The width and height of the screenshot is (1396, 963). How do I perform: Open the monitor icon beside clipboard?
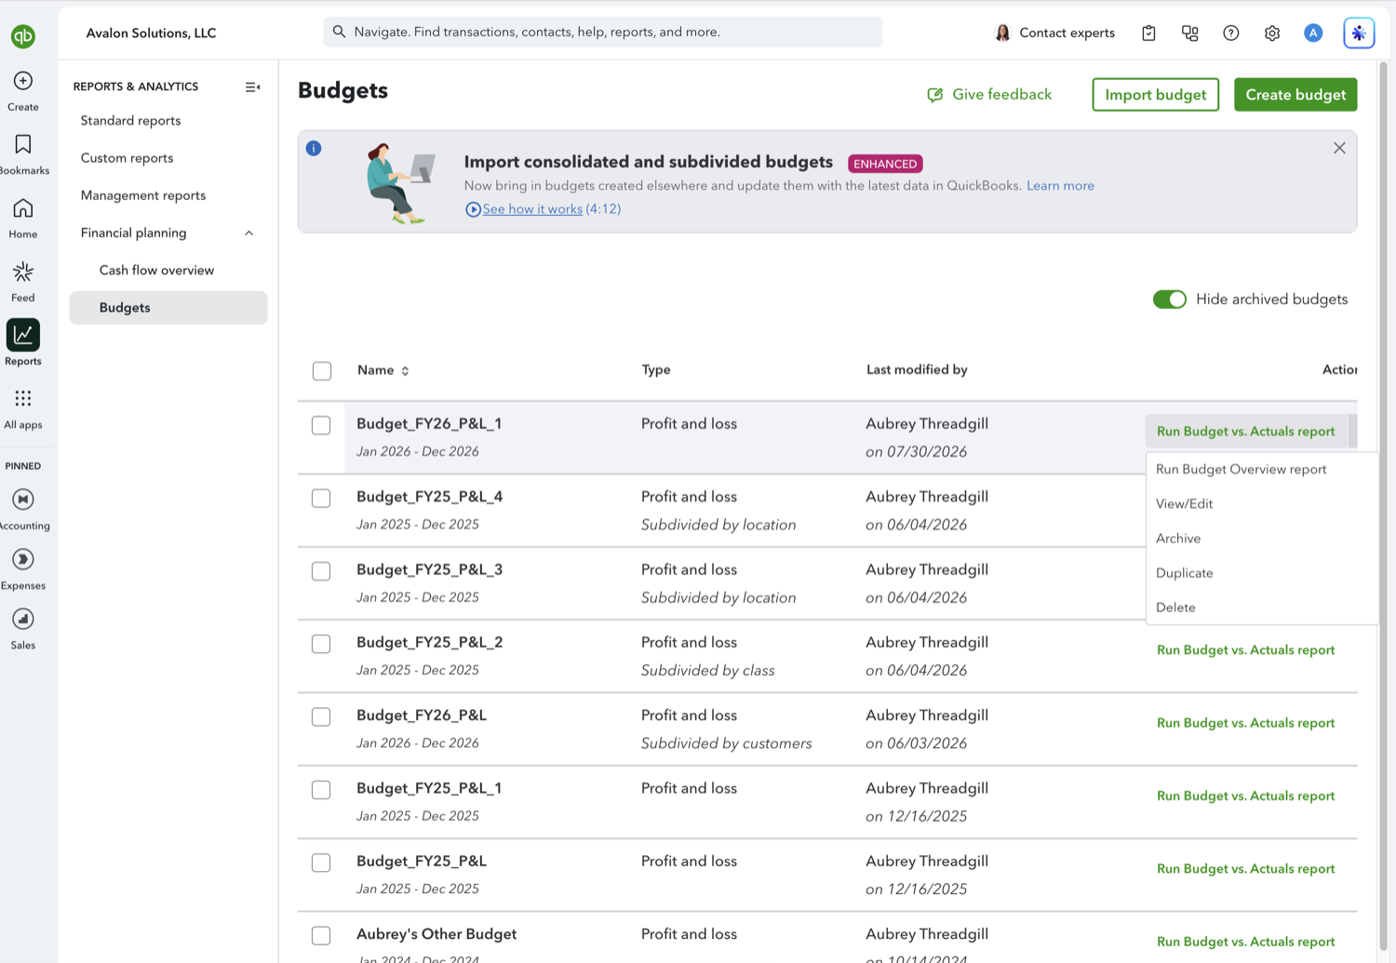pos(1189,33)
